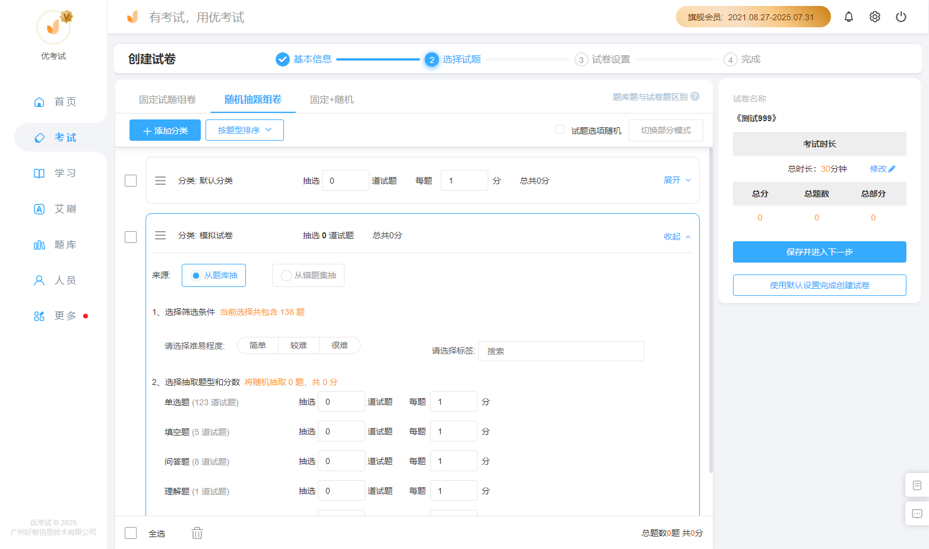The height and width of the screenshot is (549, 929).
Task: Go to 首页 in the sidebar
Action: coord(55,102)
